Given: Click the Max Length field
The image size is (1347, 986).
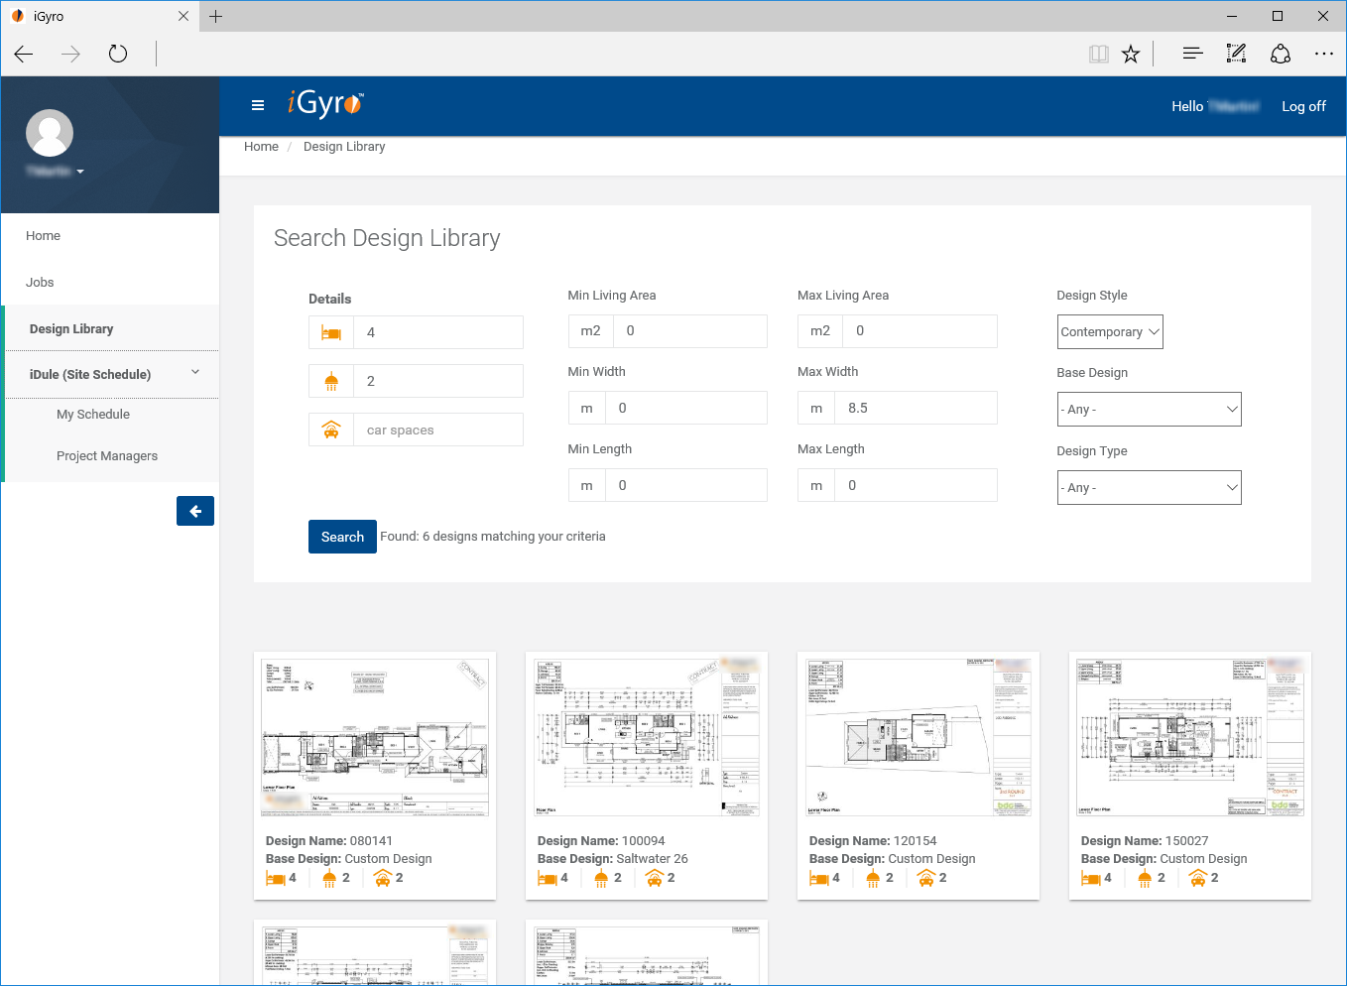Looking at the screenshot, I should (x=917, y=485).
